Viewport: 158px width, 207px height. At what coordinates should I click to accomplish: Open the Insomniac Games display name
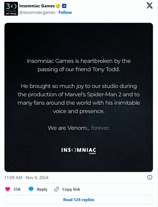click(x=39, y=6)
